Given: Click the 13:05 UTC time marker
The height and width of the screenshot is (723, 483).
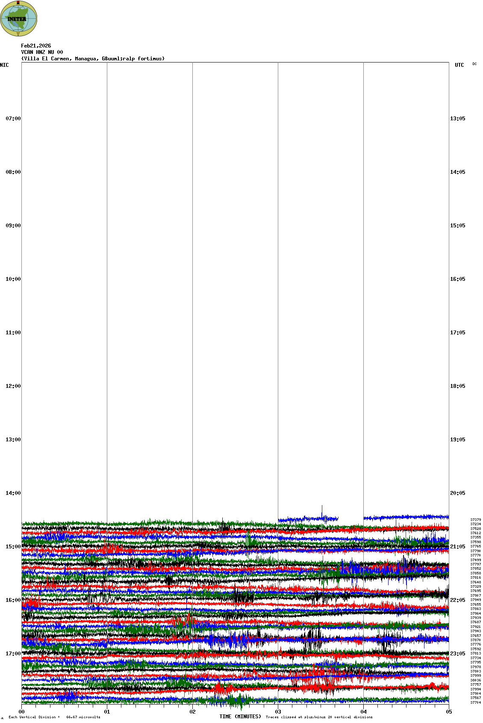Looking at the screenshot, I should [x=457, y=119].
